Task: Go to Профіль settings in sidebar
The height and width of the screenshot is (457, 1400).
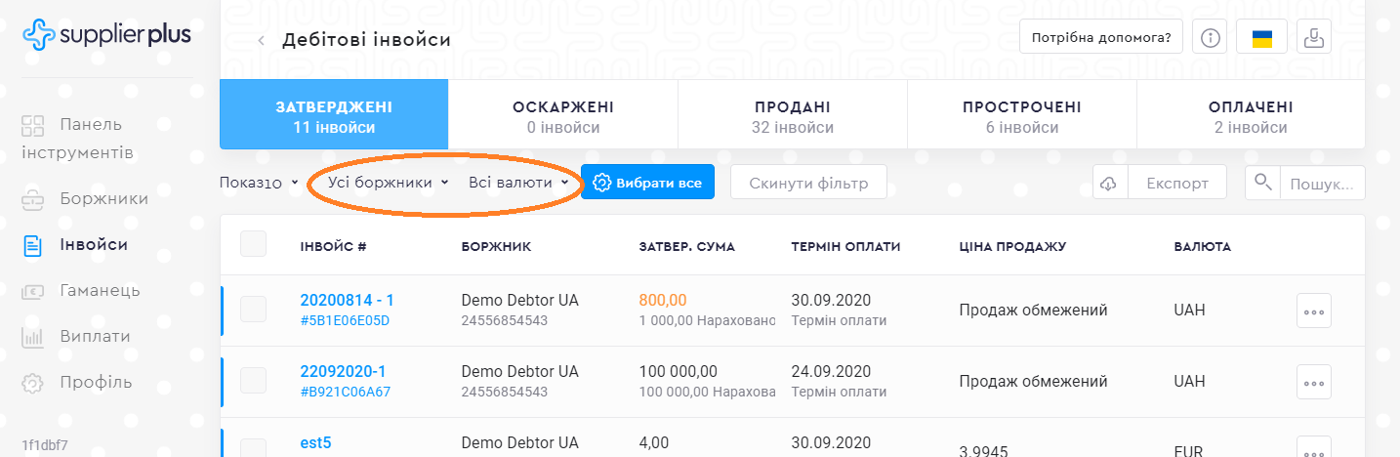Action: [95, 382]
